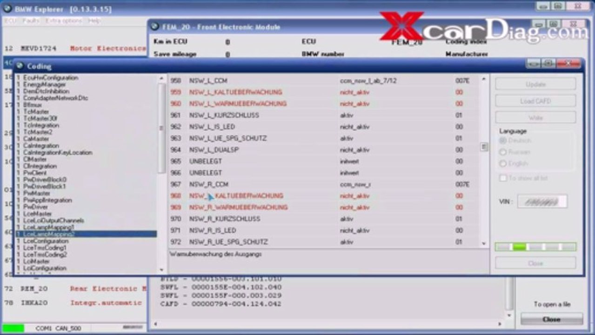Image resolution: width=595 pixels, height=335 pixels.
Task: Click the FEM_20 window title icon
Action: [155, 27]
